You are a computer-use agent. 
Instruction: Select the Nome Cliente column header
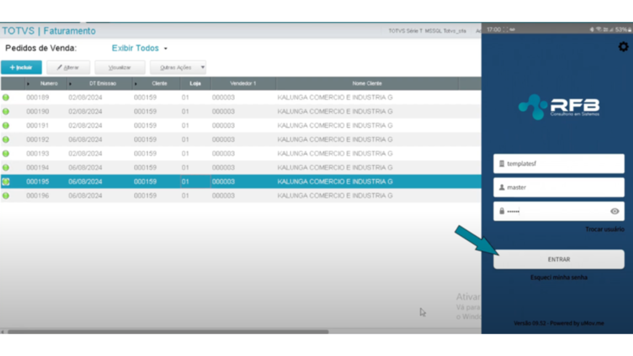click(367, 83)
